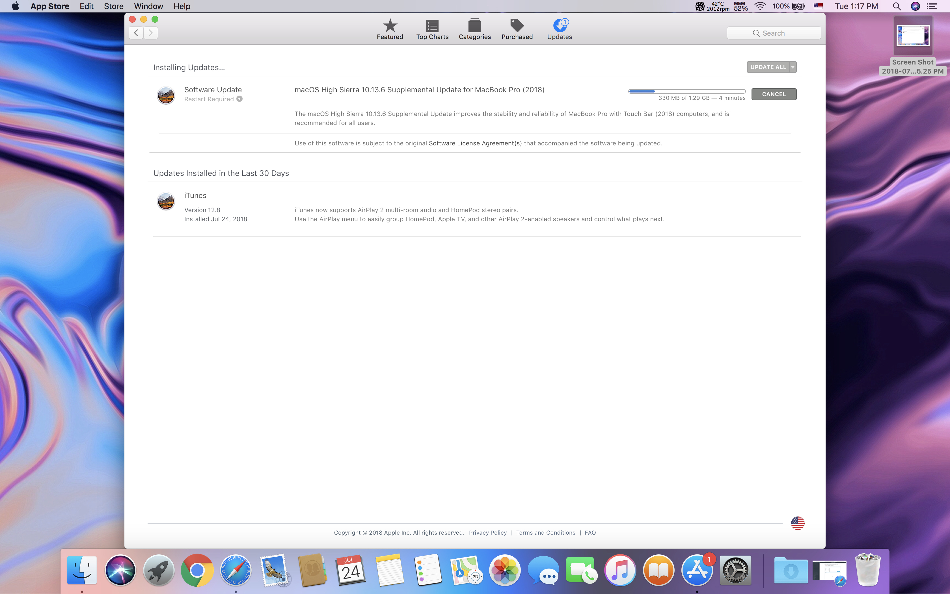
Task: Cancel the Supplemental Update download
Action: tap(773, 94)
